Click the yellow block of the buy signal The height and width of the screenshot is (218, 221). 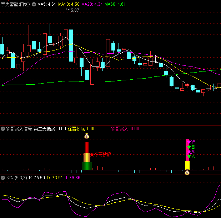point(187,165)
